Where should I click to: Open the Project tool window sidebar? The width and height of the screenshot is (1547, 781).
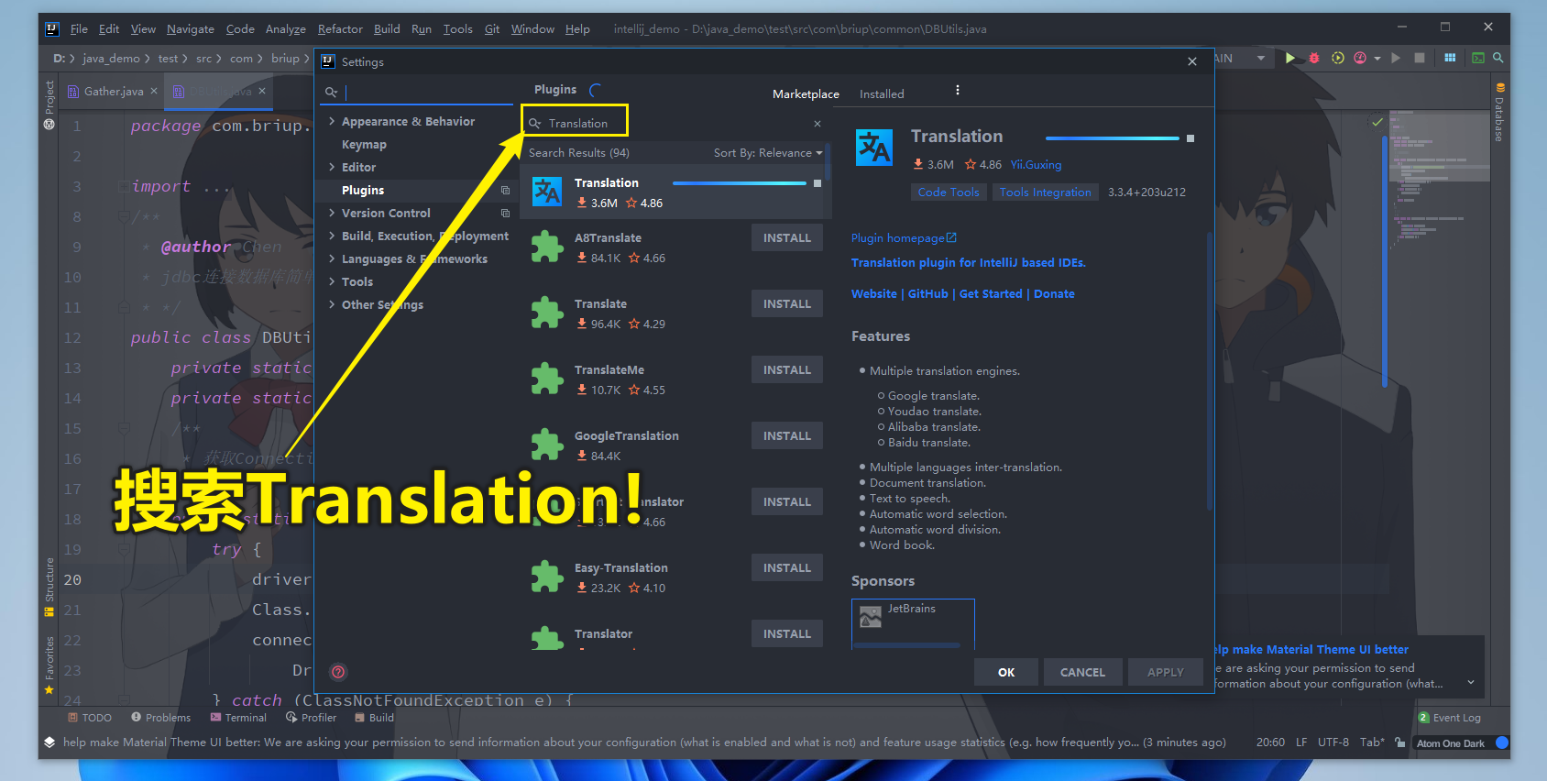pos(49,105)
